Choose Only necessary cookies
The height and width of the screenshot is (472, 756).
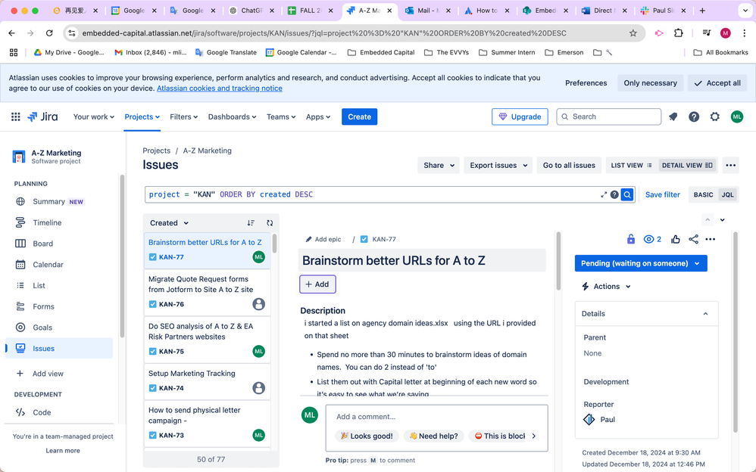[x=651, y=83]
